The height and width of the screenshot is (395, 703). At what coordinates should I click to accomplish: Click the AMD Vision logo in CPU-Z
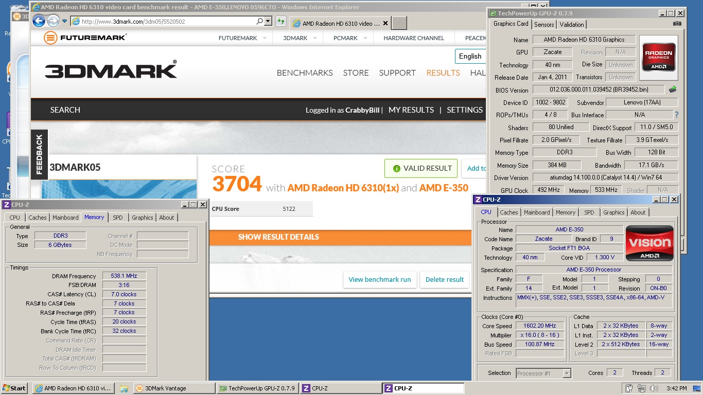[649, 243]
